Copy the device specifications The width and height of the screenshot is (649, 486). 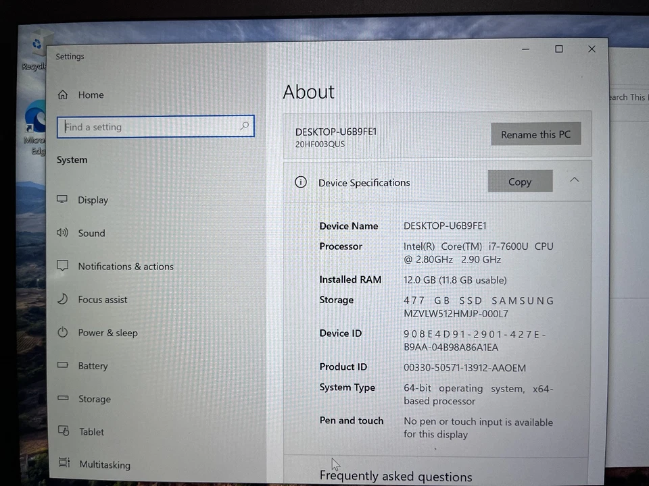520,182
